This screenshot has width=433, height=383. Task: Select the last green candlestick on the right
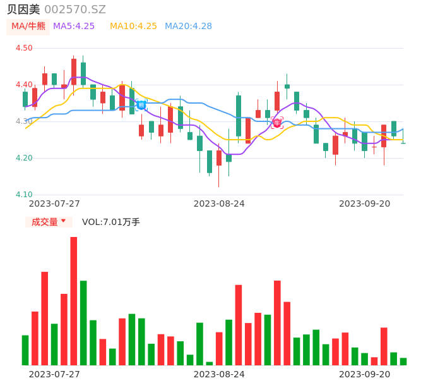coord(403,143)
